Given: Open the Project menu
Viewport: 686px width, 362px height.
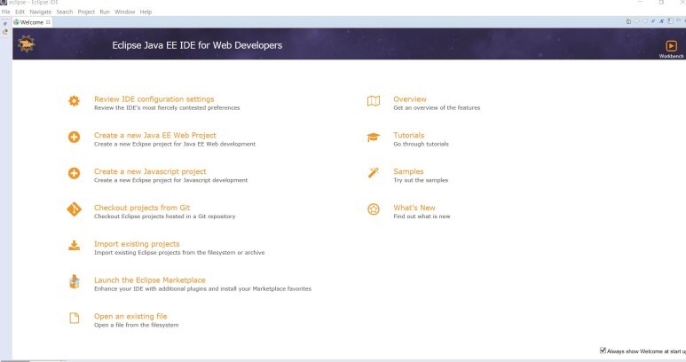Looking at the screenshot, I should click(x=86, y=12).
